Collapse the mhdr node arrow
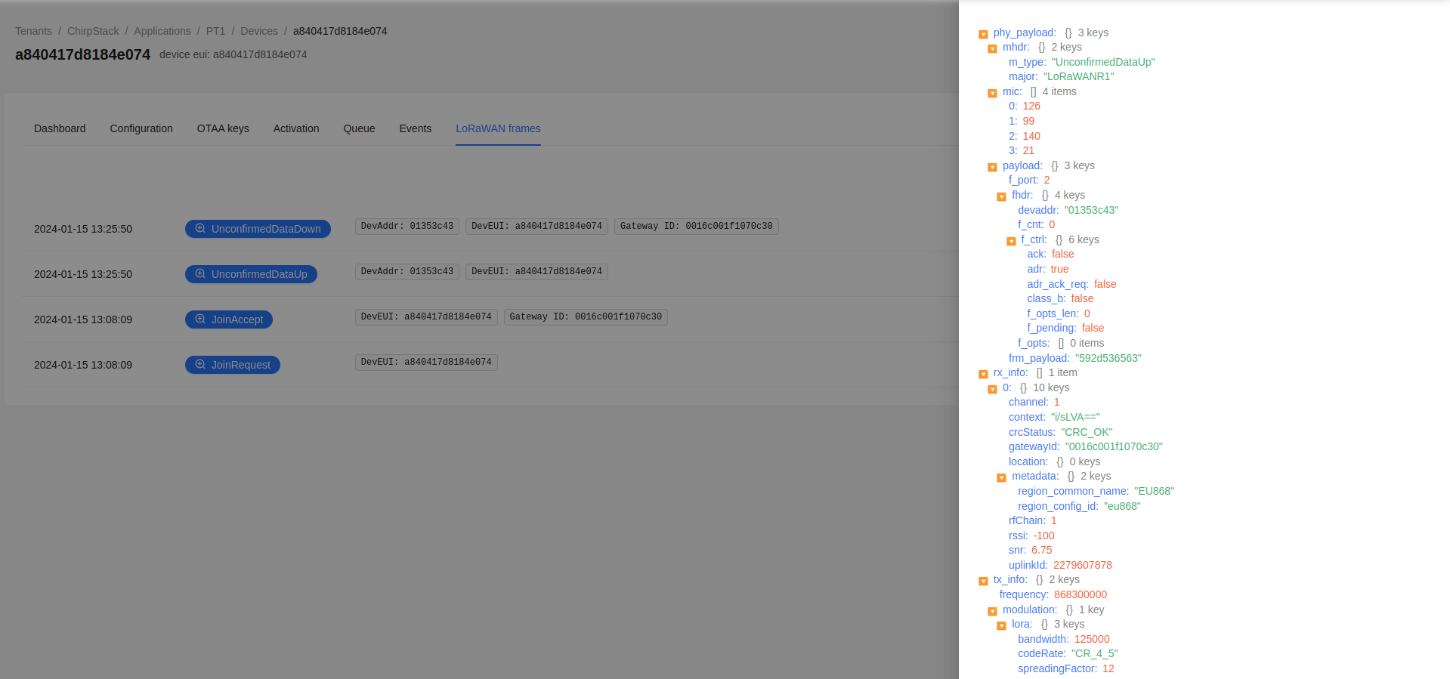 pyautogui.click(x=992, y=48)
